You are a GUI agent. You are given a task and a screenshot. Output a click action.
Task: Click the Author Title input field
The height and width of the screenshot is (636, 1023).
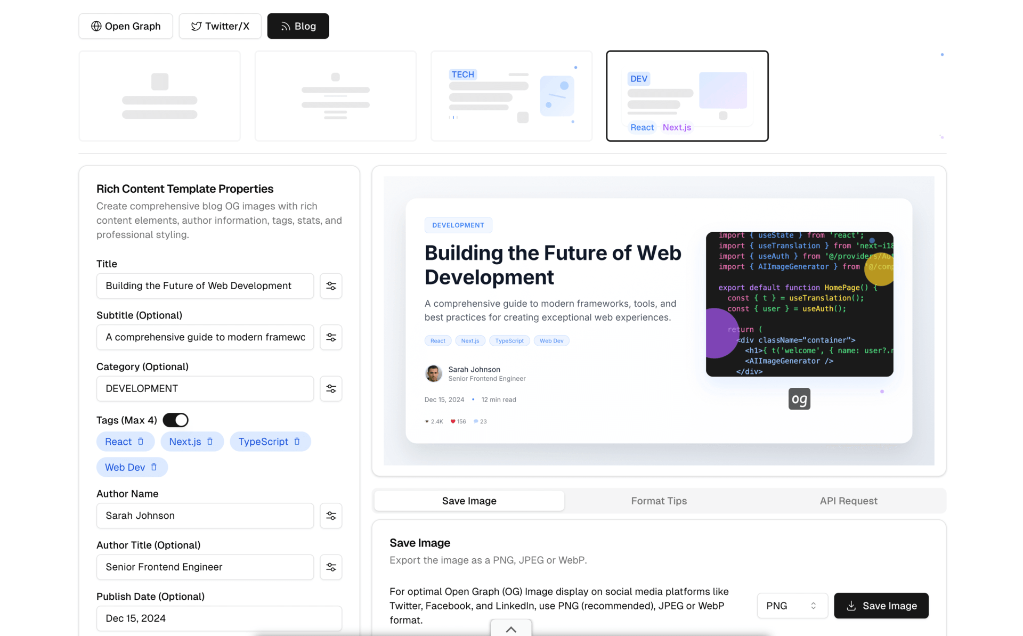(205, 567)
